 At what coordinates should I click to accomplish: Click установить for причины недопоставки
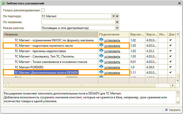[112, 51]
